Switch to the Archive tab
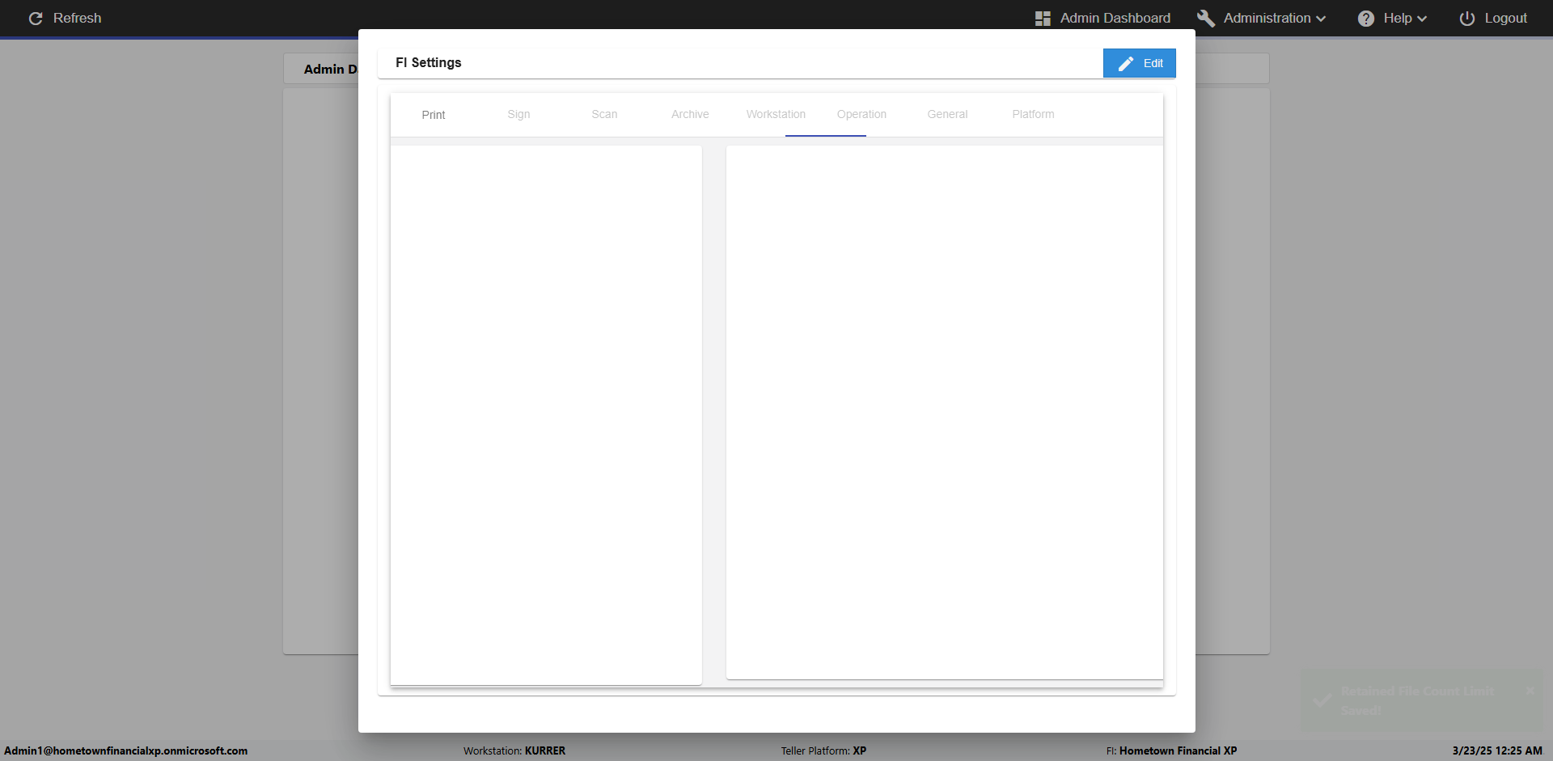 point(690,115)
